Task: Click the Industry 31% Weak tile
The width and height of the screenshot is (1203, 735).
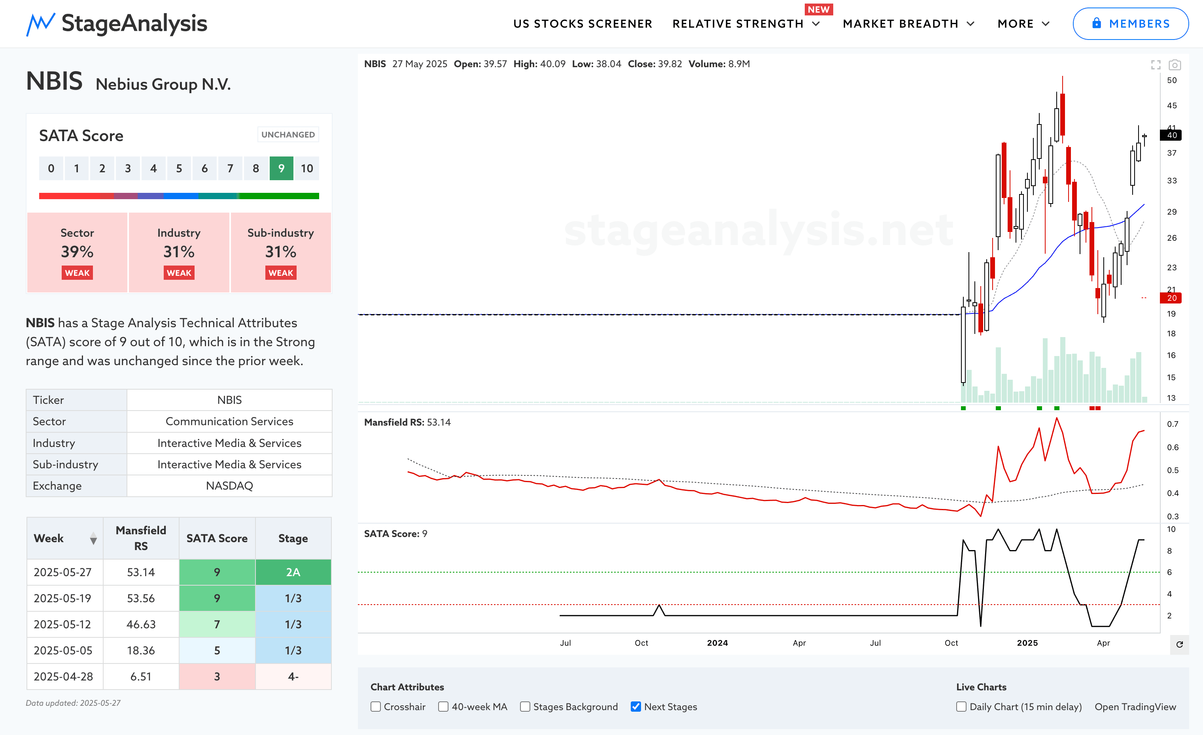Action: pyautogui.click(x=179, y=252)
